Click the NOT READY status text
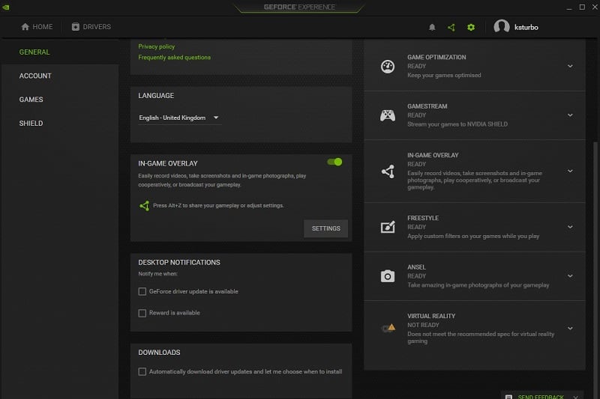 (x=423, y=326)
